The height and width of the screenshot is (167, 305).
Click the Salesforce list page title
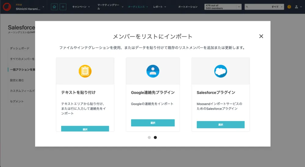(21, 28)
